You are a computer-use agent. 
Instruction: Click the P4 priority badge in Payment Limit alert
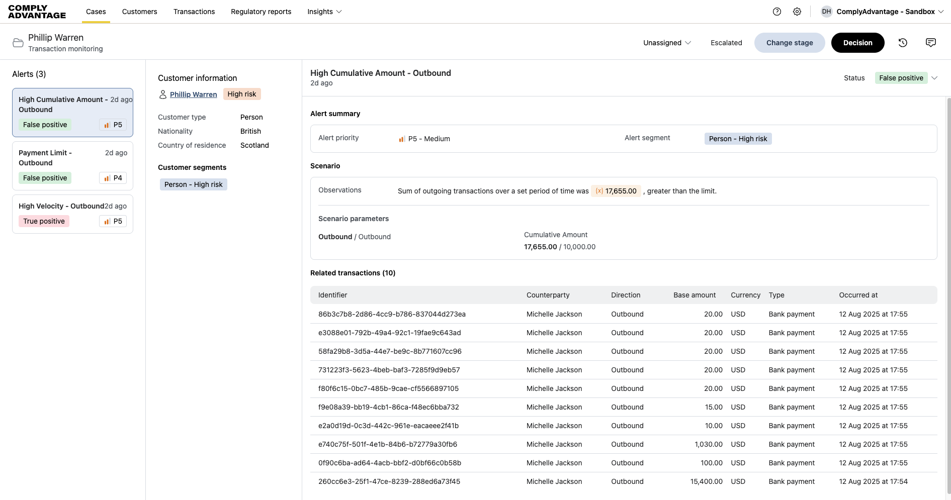(x=113, y=178)
